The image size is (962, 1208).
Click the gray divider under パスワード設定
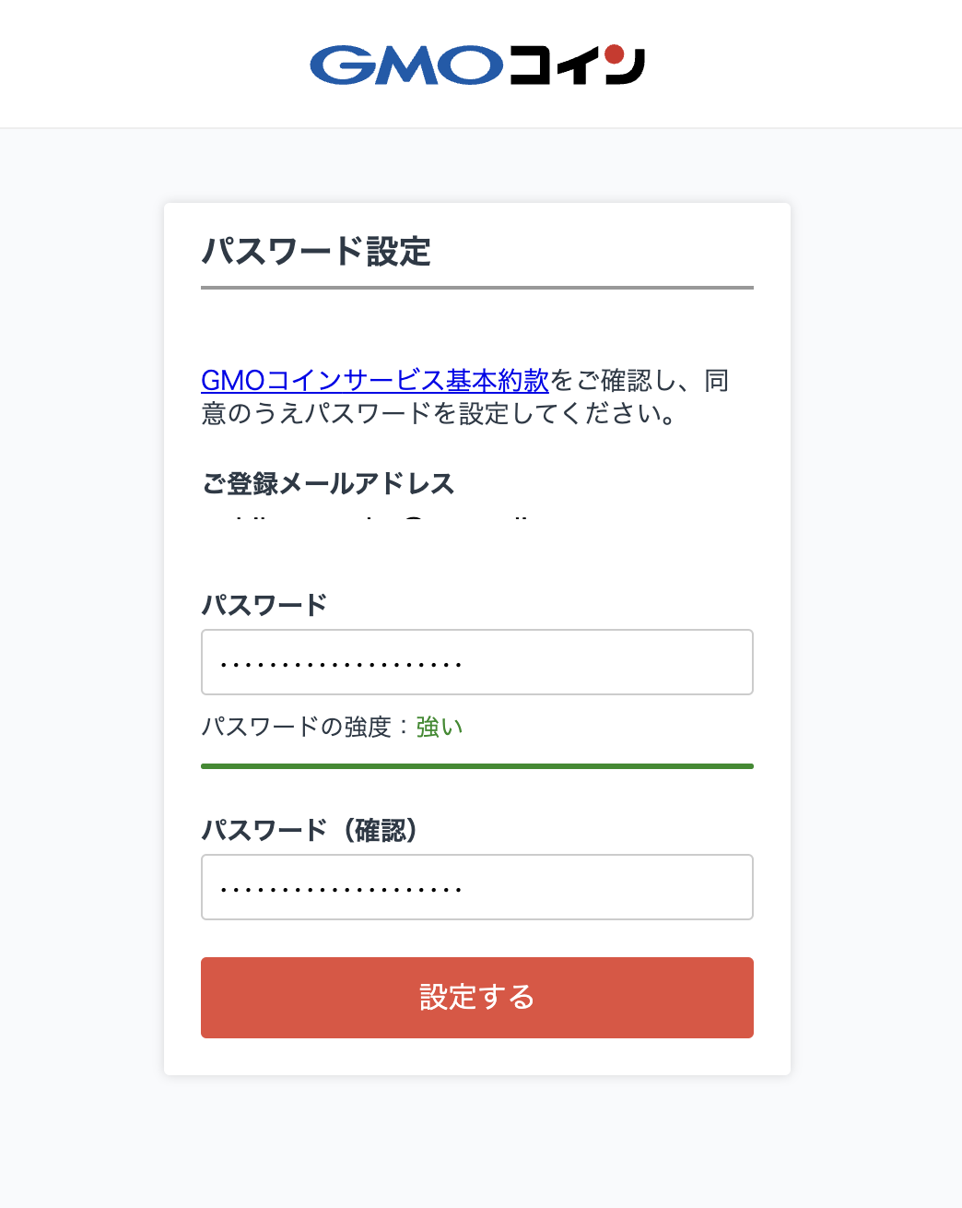[x=477, y=288]
